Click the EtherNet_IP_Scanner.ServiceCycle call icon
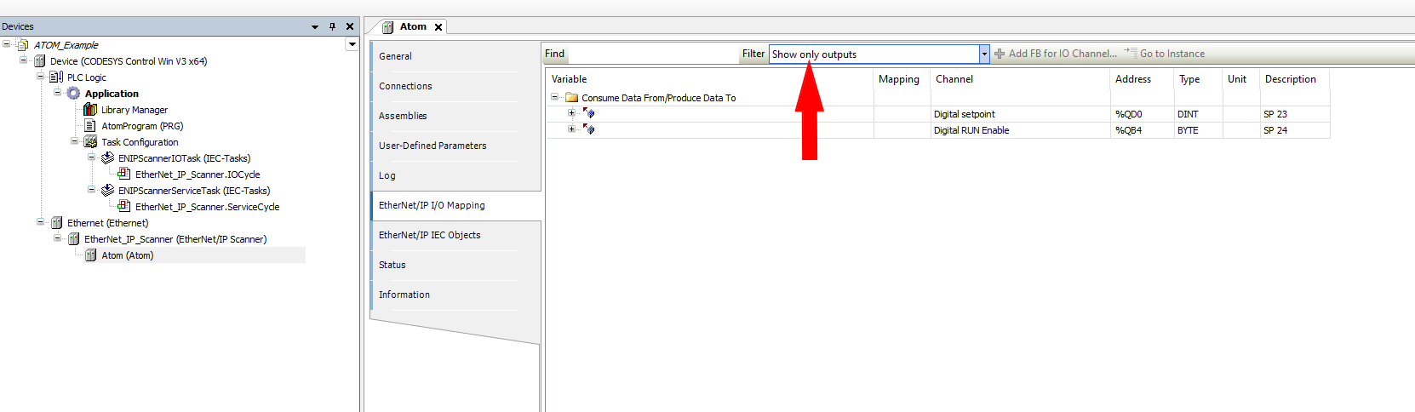The width and height of the screenshot is (1415, 412). tap(124, 207)
